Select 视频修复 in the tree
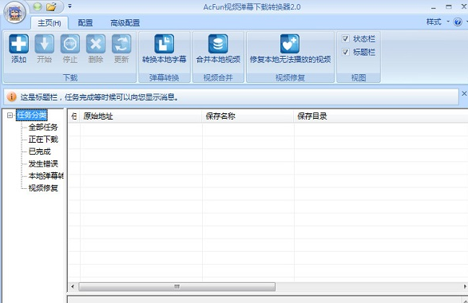The height and width of the screenshot is (303, 468). [x=43, y=188]
